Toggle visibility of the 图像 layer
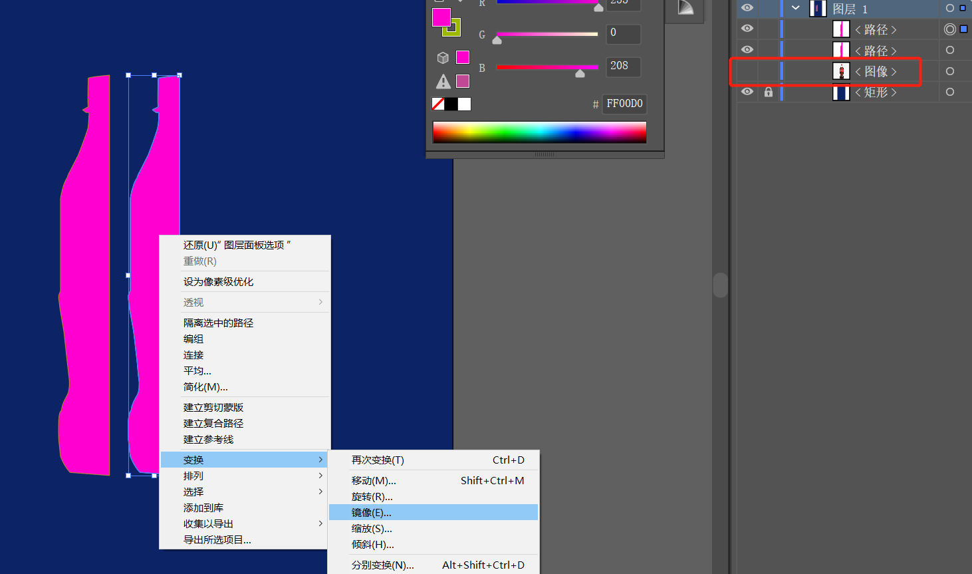Screen dimensions: 972x574 coord(747,71)
